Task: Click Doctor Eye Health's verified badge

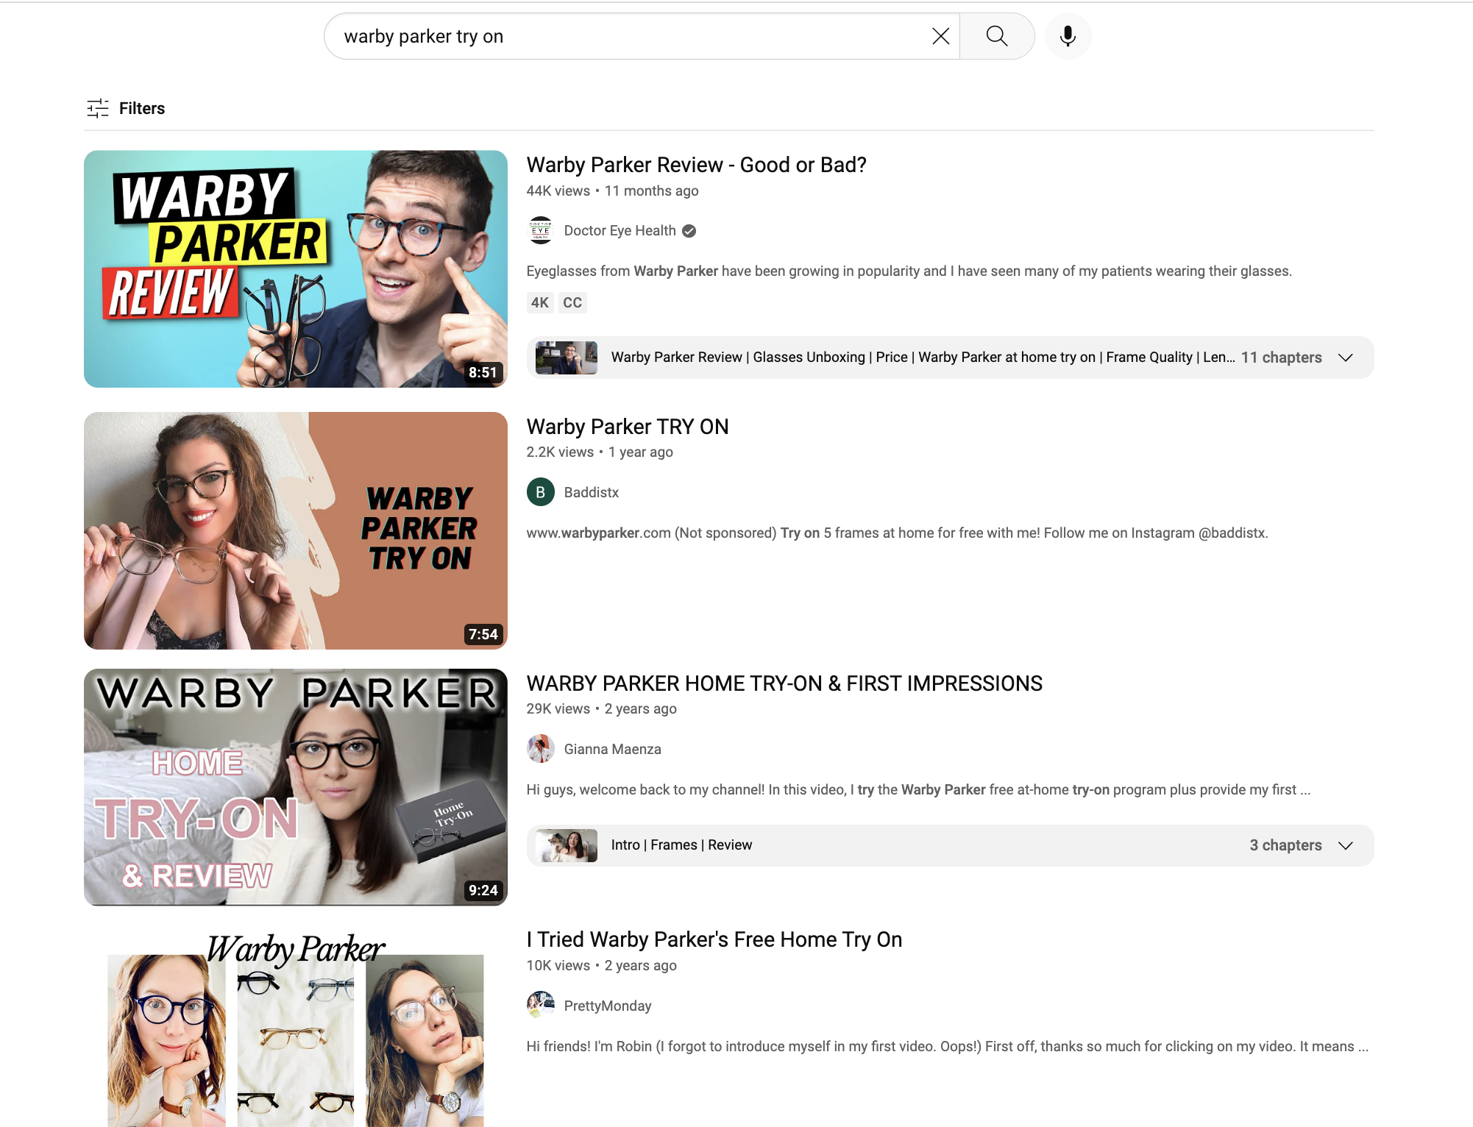Action: pos(689,230)
